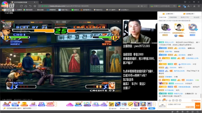Click the daily rank help question icon
202x113 pixels.
click(x=189, y=20)
